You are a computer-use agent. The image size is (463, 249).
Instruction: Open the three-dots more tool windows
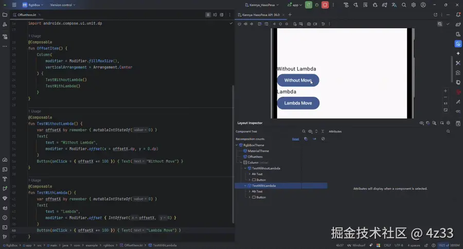pyautogui.click(x=5, y=46)
